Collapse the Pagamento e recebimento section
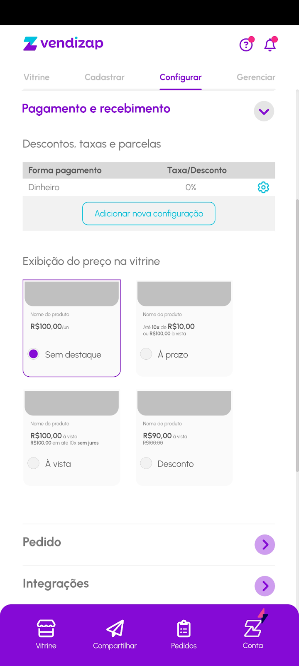299x666 pixels. point(264,111)
